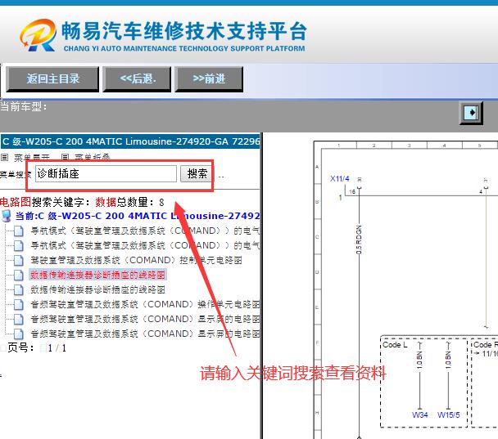Click the 数据总数量: 8 result count
This screenshot has height=439, width=498.
coord(129,202)
